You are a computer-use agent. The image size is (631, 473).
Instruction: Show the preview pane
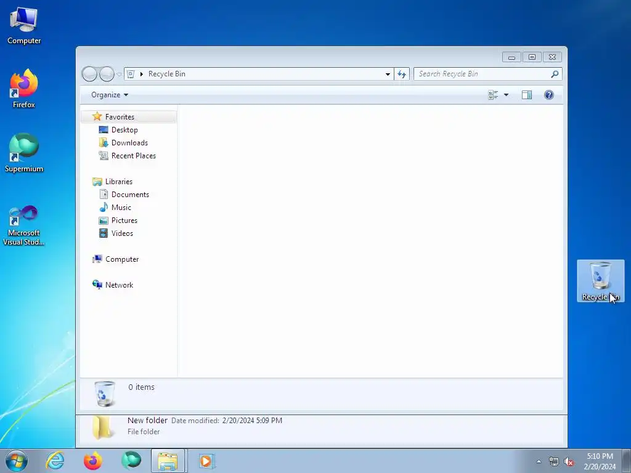point(527,95)
